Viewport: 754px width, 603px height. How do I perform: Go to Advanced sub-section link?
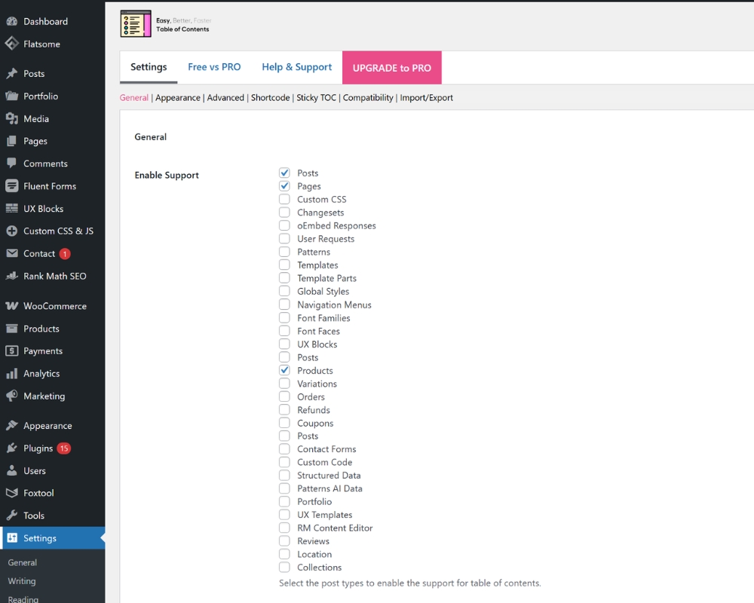click(225, 98)
